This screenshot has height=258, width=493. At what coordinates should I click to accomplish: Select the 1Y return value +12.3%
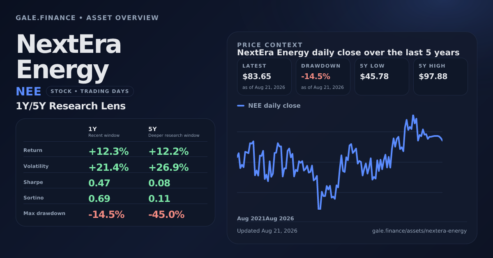click(x=108, y=152)
